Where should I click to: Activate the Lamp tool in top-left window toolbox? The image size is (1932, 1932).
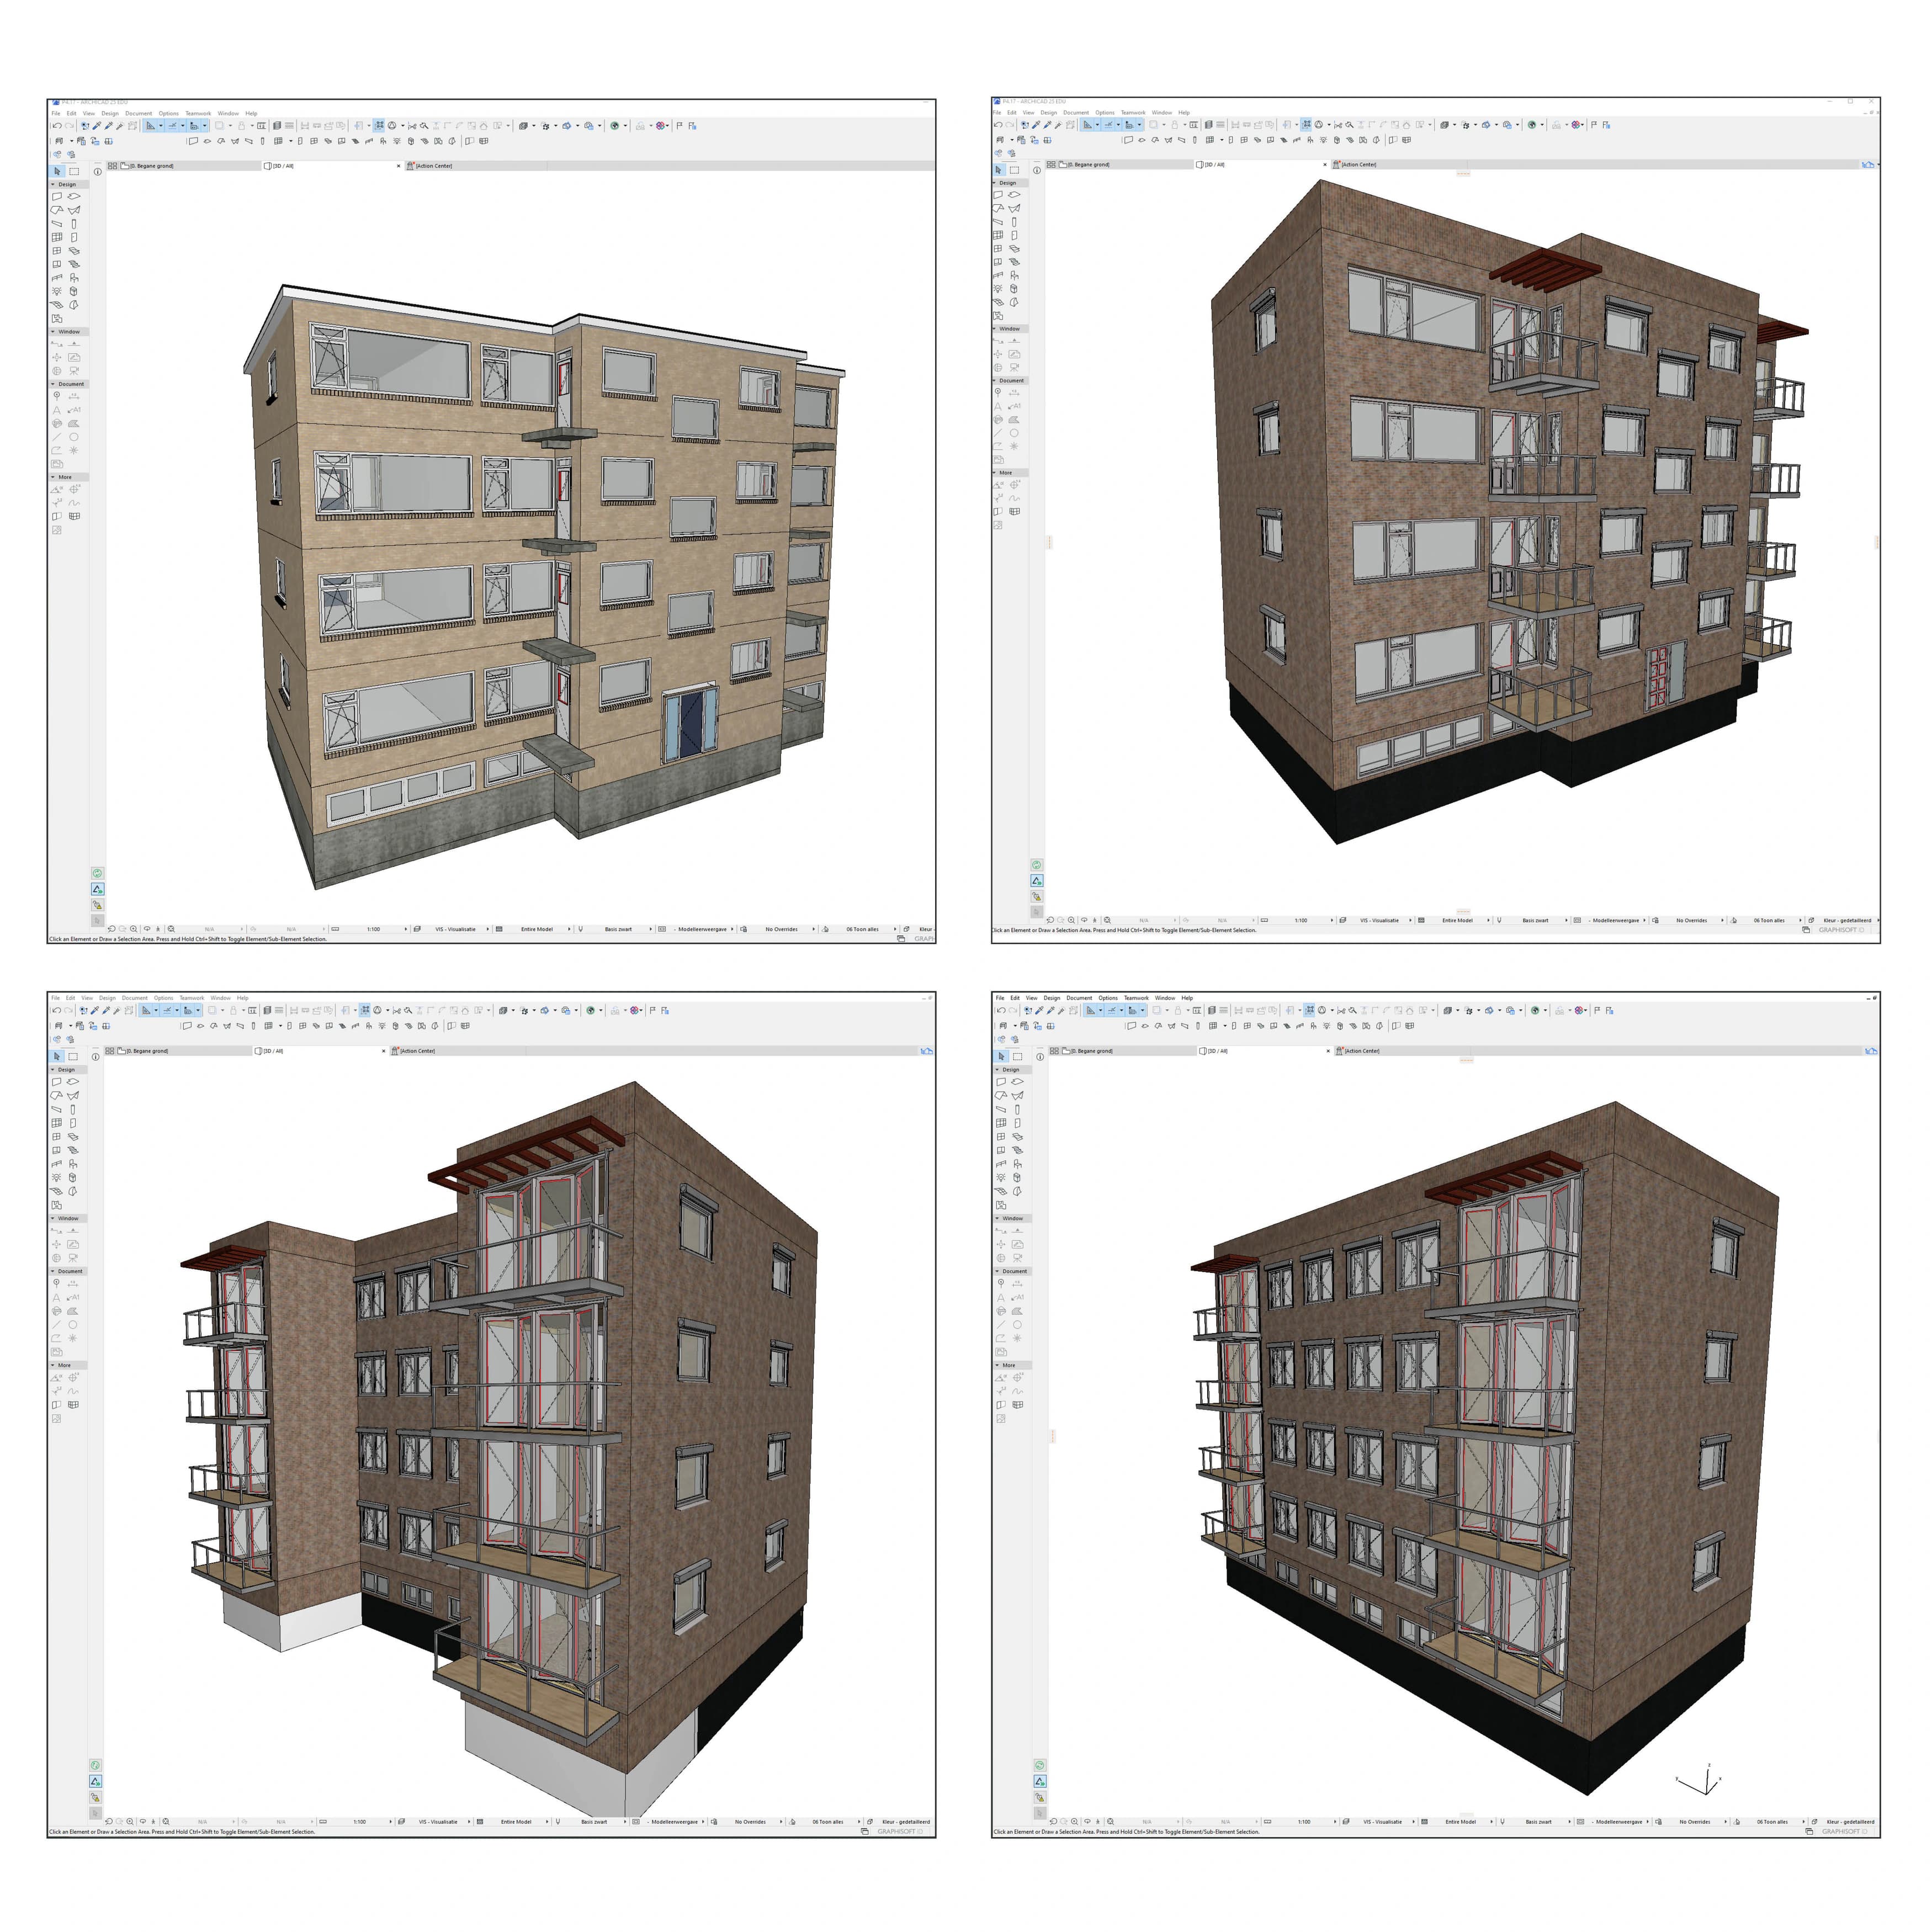(57, 291)
